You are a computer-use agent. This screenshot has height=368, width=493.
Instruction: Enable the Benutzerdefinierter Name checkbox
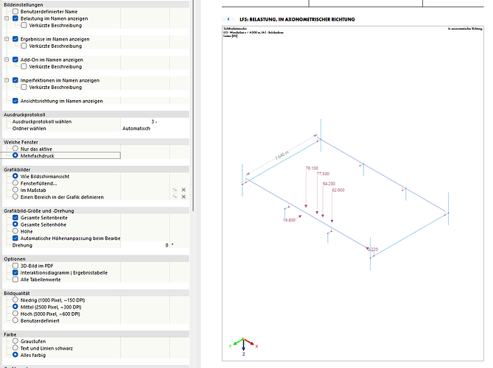tap(15, 11)
